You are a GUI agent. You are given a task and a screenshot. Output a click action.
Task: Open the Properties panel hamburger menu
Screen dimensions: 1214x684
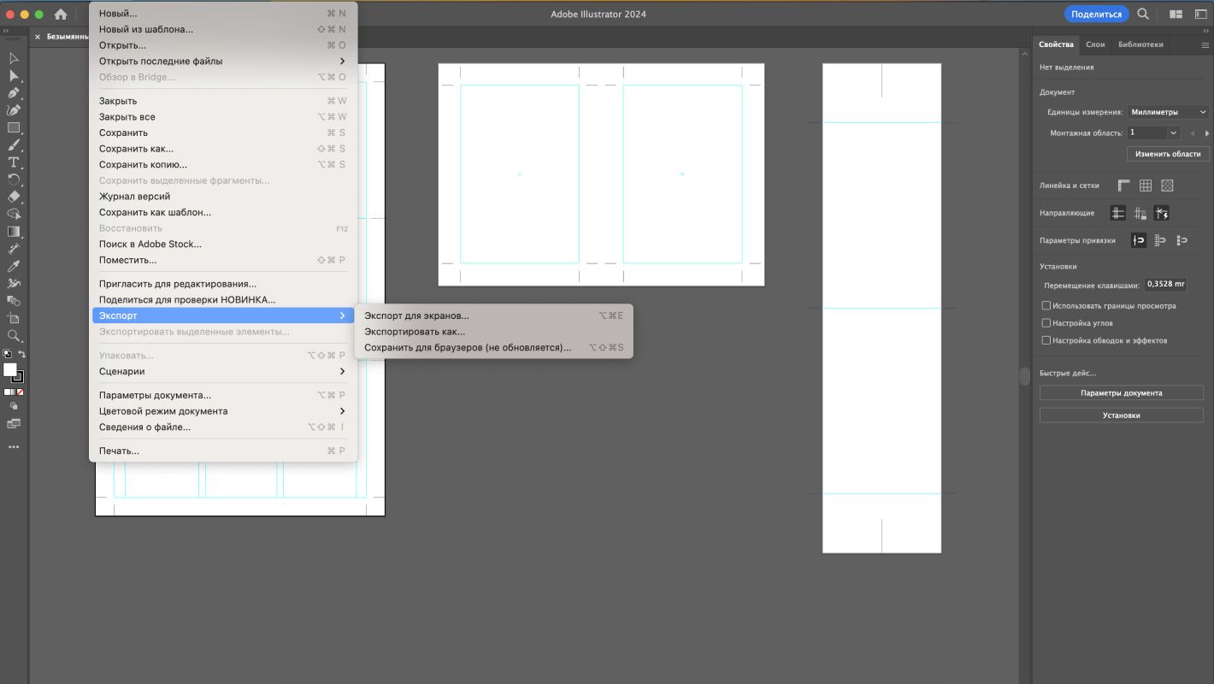click(x=1205, y=44)
